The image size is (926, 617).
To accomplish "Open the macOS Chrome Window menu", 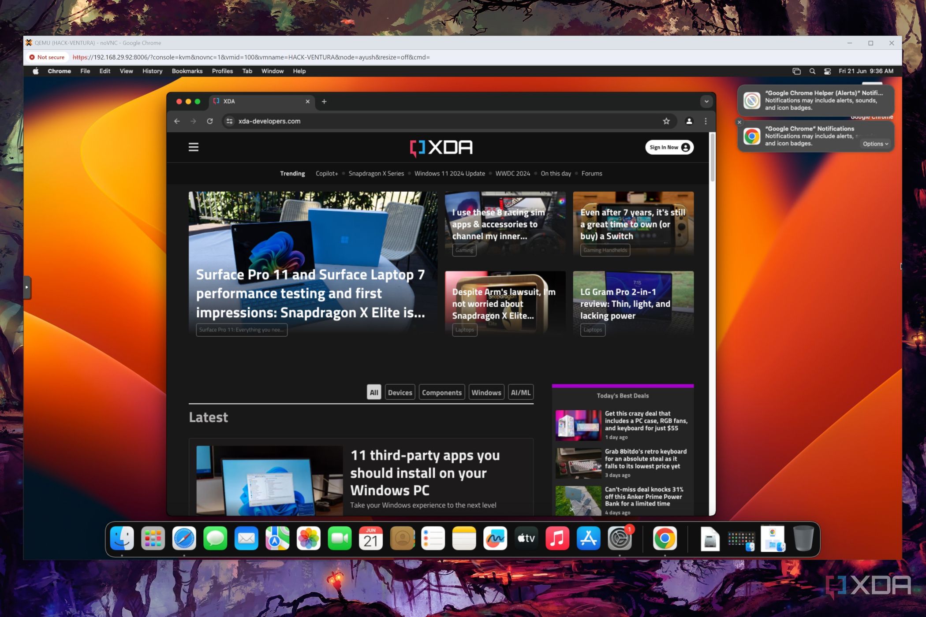I will click(x=272, y=71).
